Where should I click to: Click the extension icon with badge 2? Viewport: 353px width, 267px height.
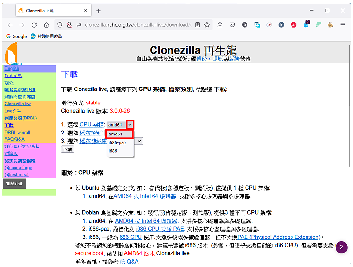click(x=306, y=24)
